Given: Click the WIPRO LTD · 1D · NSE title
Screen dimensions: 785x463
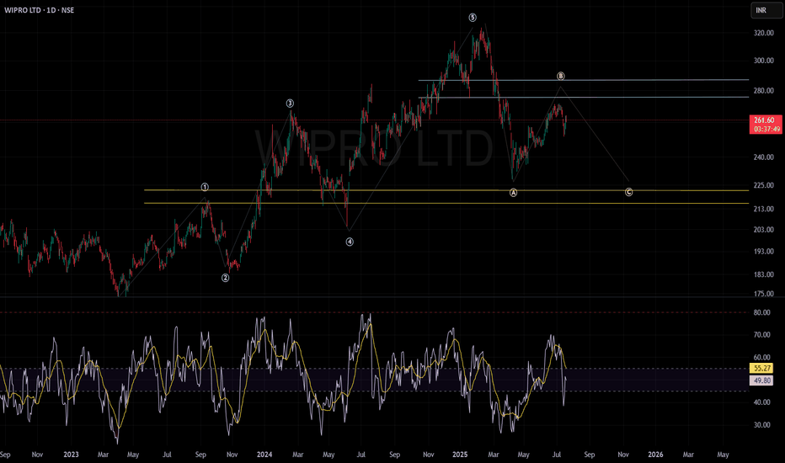Looking at the screenshot, I should tap(39, 10).
